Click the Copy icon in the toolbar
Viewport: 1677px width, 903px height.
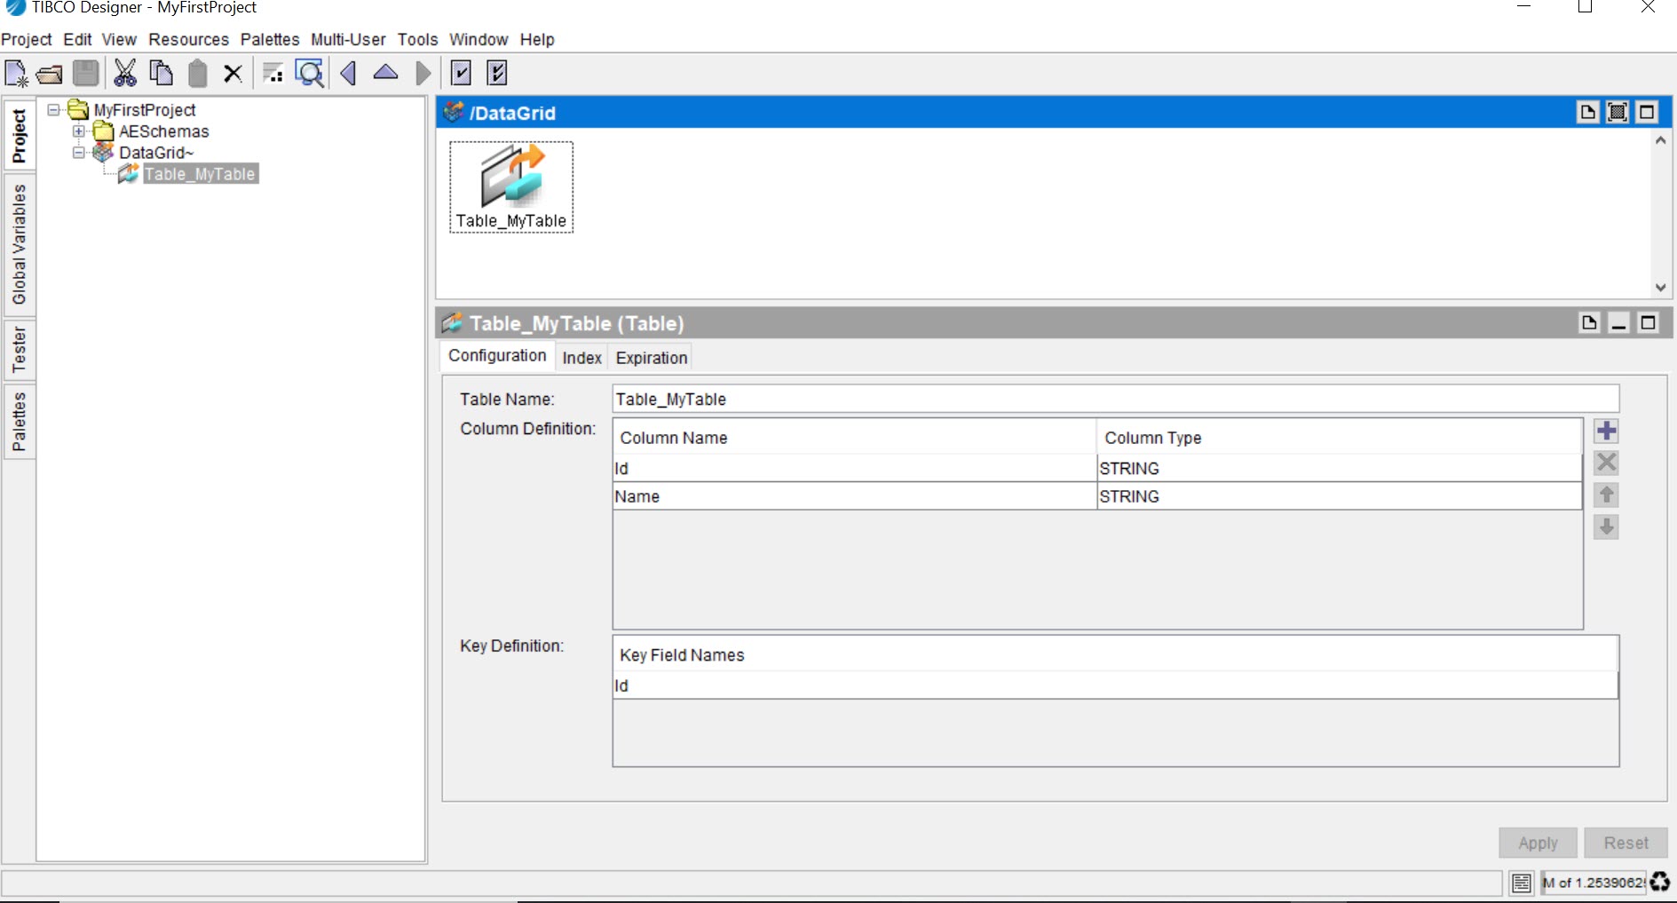[161, 73]
